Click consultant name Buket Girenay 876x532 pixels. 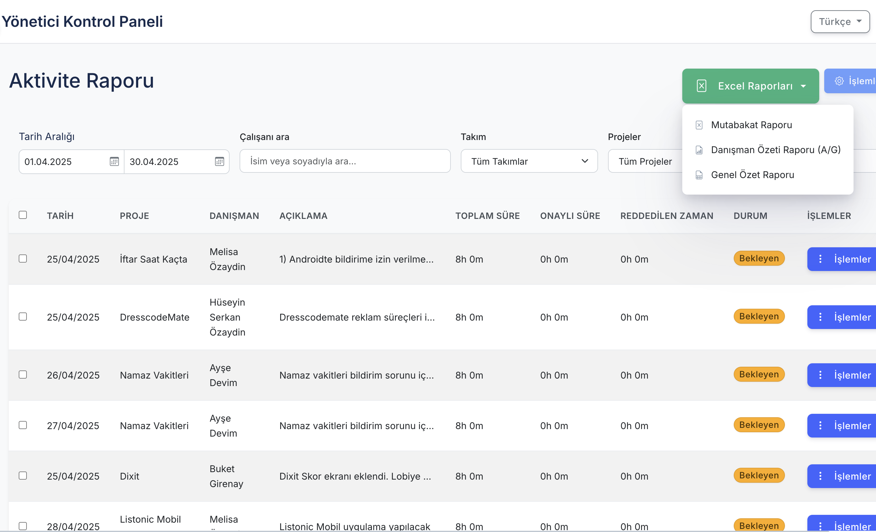click(x=226, y=476)
